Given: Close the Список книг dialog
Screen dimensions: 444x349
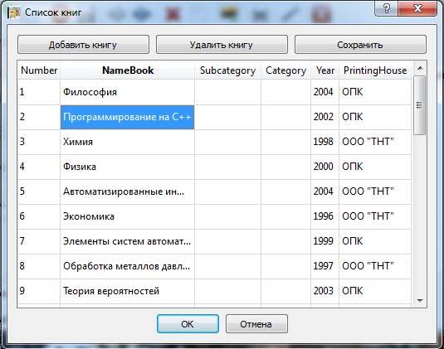Looking at the screenshot, I should pos(417,8).
